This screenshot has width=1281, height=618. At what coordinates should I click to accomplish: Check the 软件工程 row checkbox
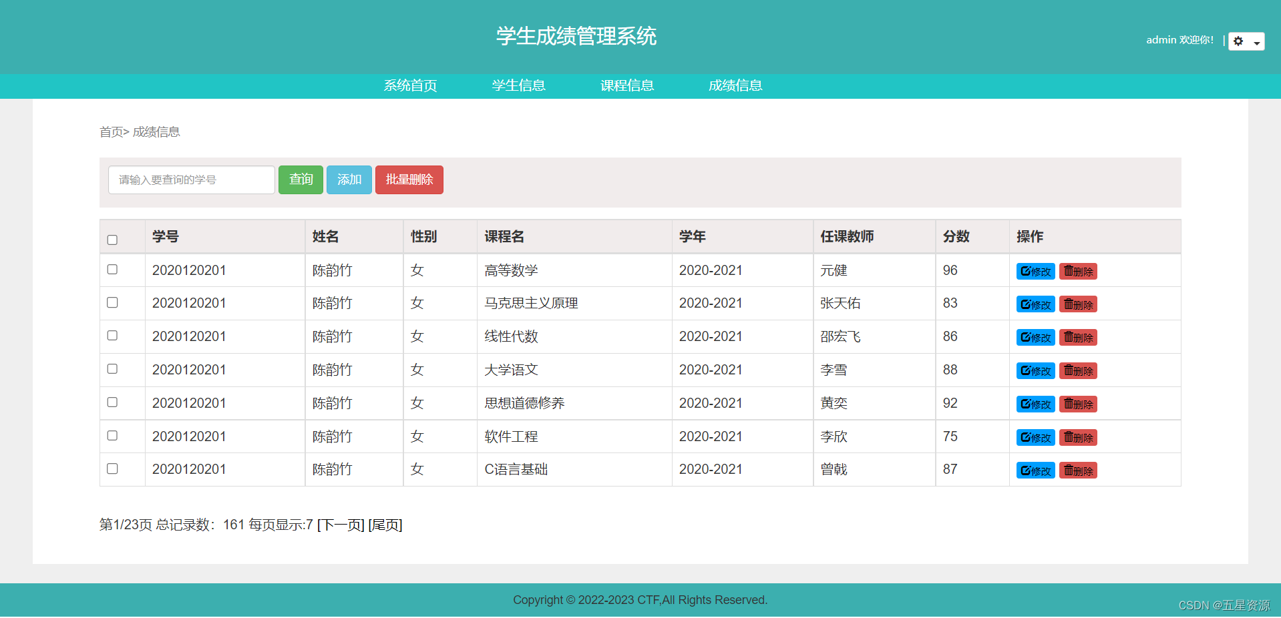[112, 435]
